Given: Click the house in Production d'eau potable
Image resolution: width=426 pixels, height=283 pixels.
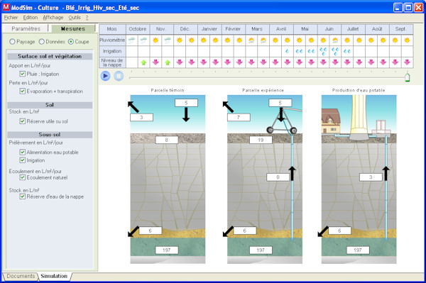Looking at the screenshot, I should [331, 121].
